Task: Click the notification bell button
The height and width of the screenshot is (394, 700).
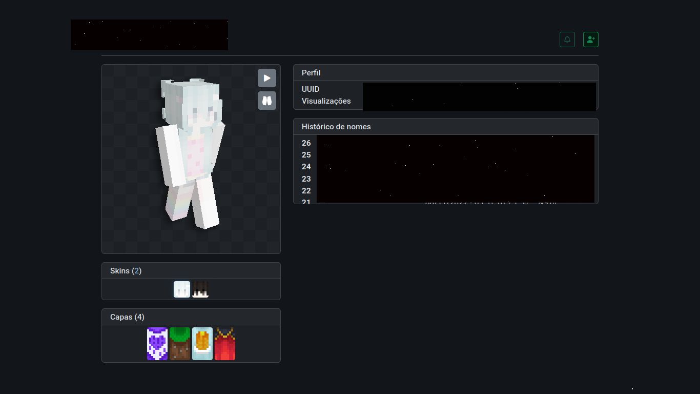Action: 567,40
